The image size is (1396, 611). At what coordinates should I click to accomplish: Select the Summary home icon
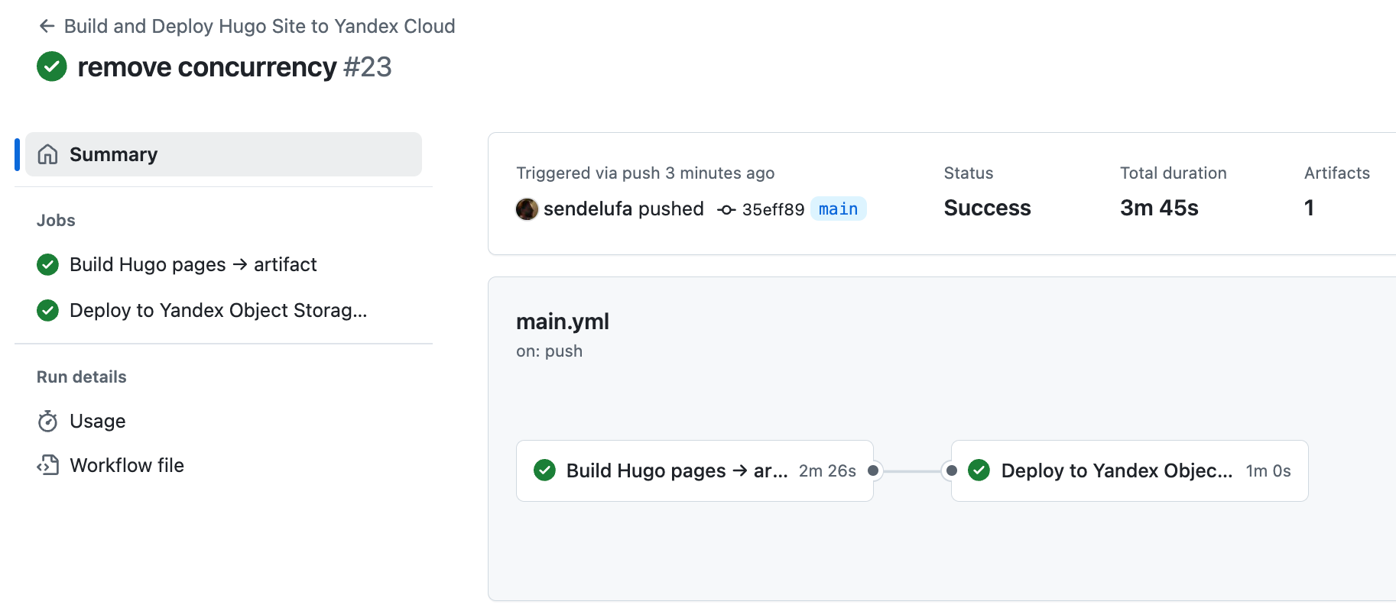(47, 154)
